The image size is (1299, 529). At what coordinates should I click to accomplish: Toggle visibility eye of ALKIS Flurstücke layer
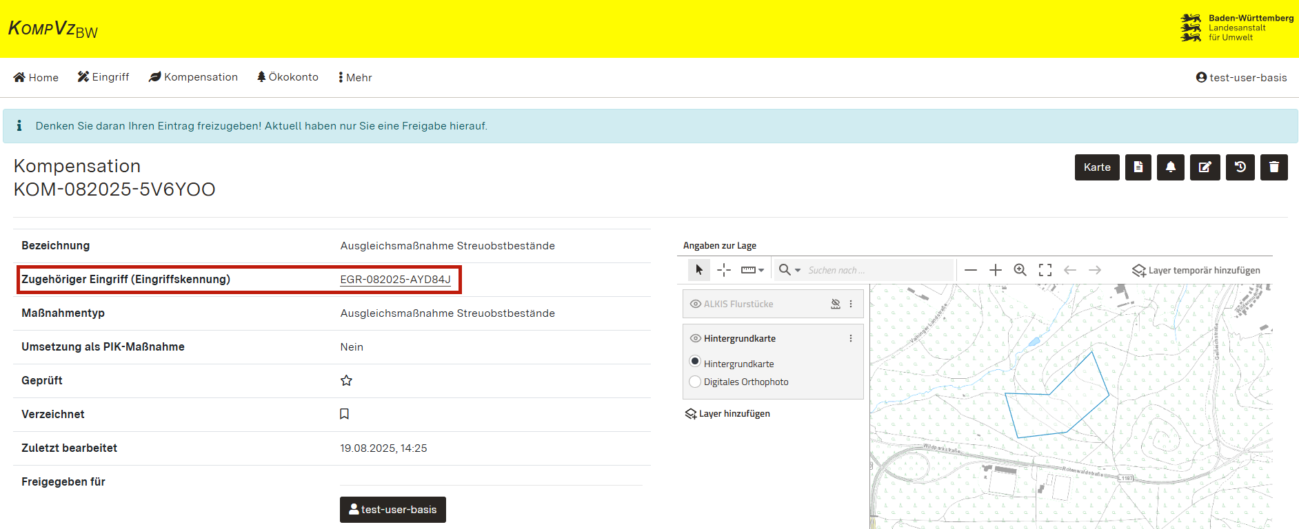pyautogui.click(x=696, y=304)
